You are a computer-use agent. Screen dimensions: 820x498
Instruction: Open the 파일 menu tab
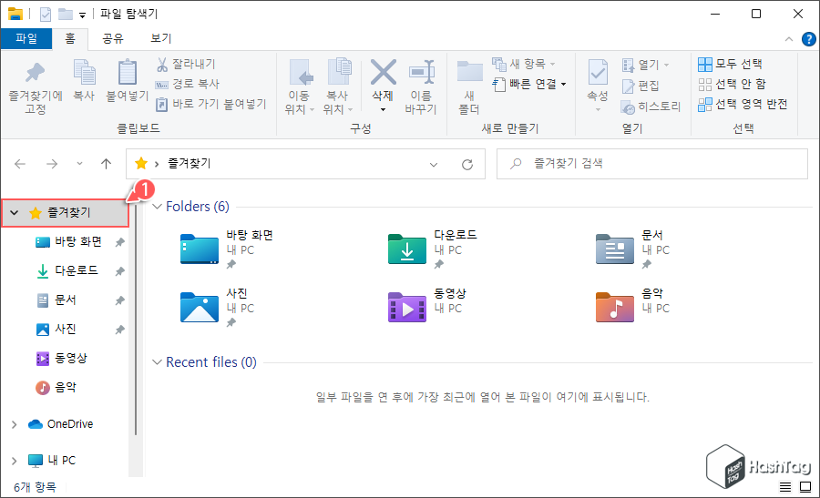(x=26, y=38)
